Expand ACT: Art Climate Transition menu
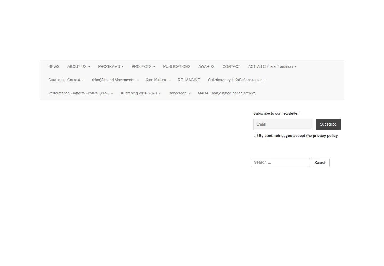384x266 pixels. [272, 66]
